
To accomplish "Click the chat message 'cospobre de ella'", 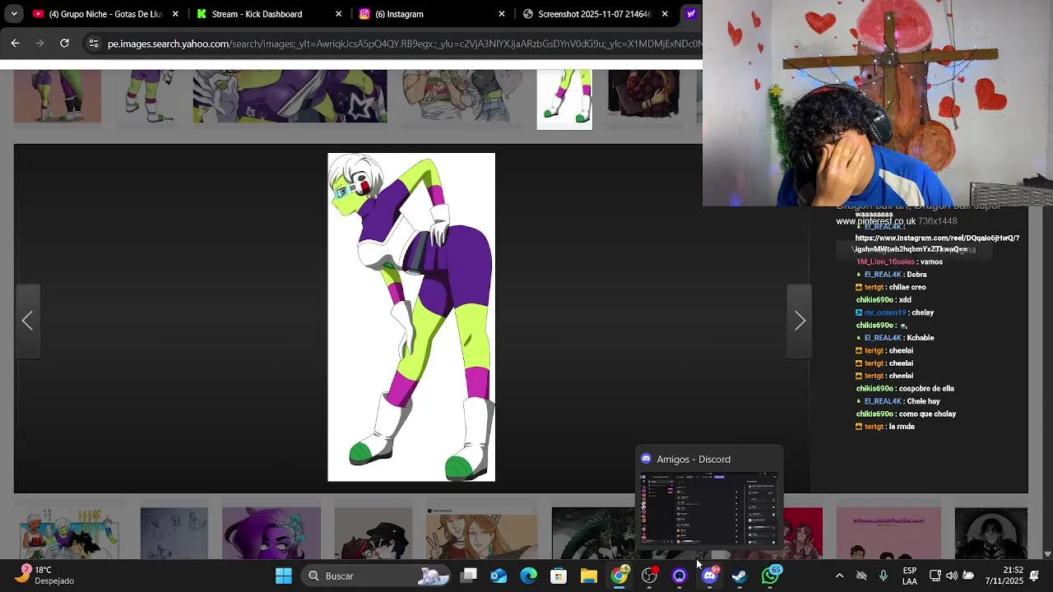I will [926, 388].
